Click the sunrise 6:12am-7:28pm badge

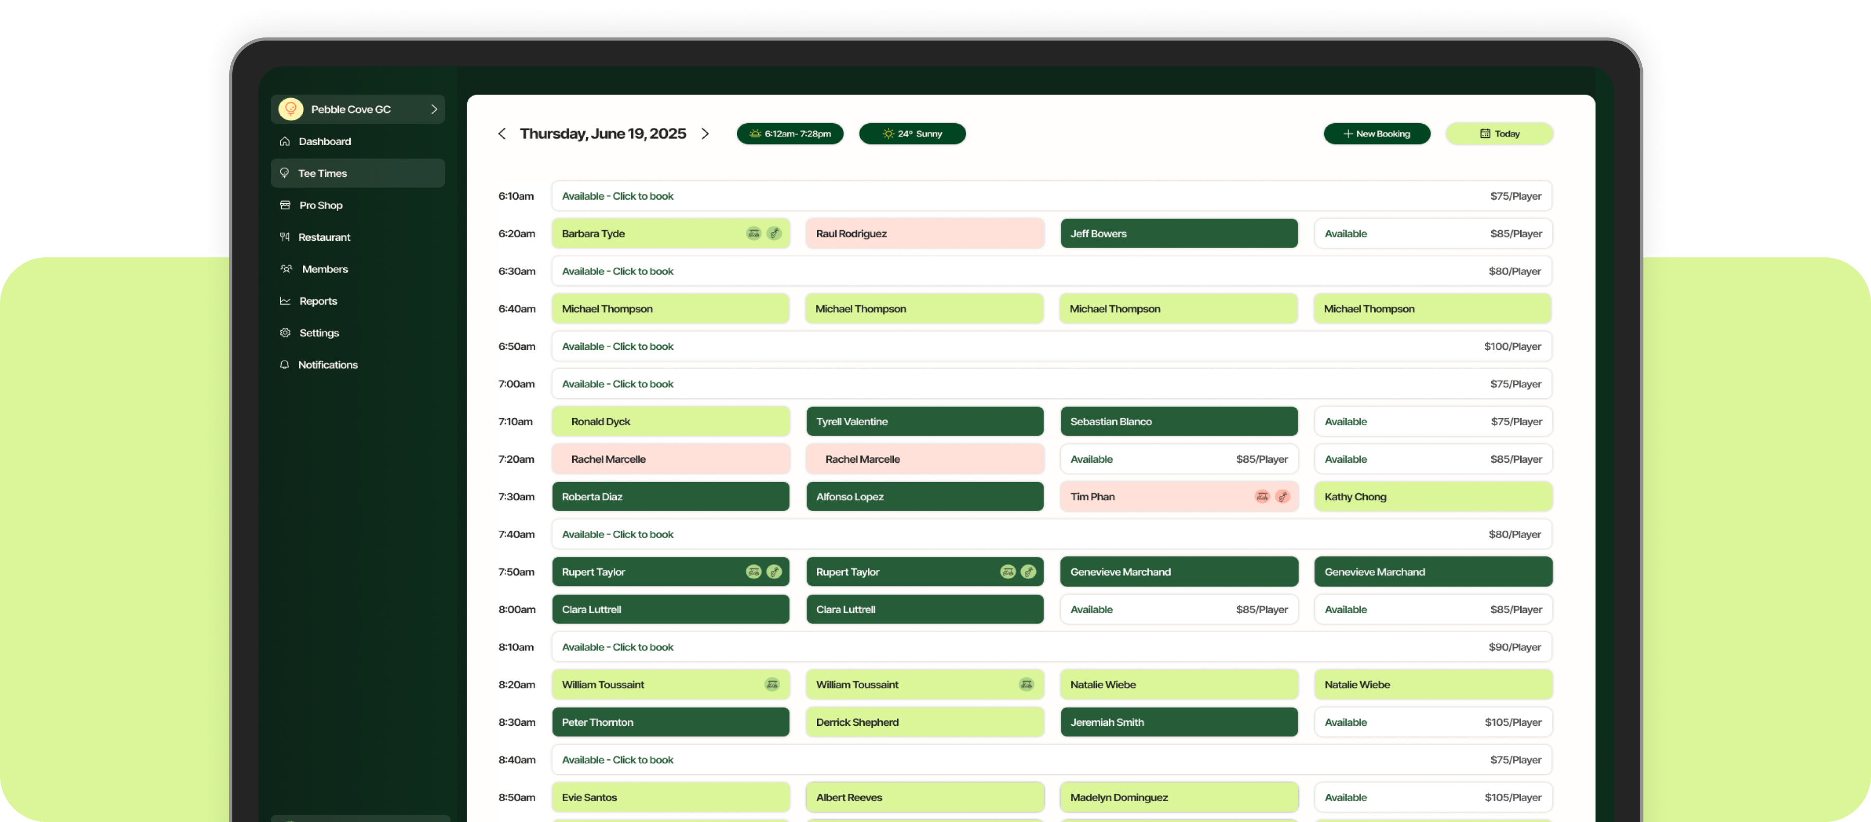point(789,134)
